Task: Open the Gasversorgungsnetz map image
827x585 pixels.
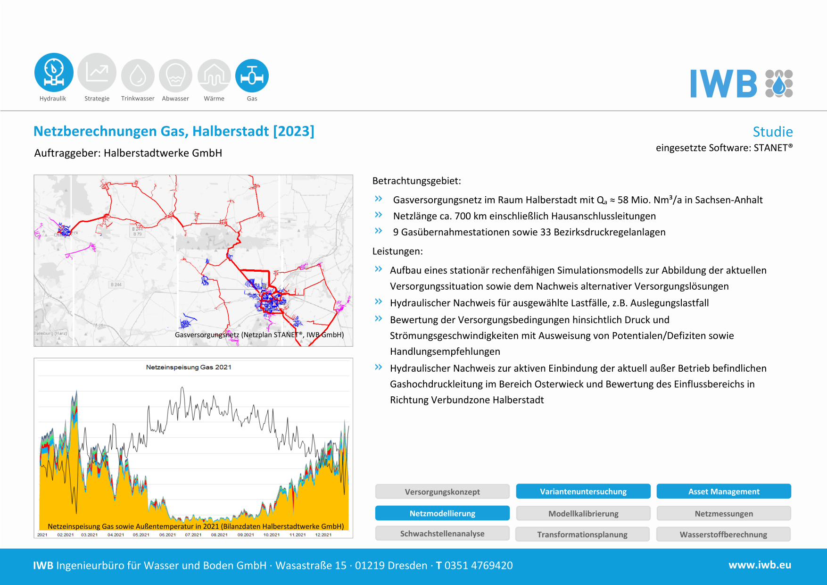Action: [193, 260]
